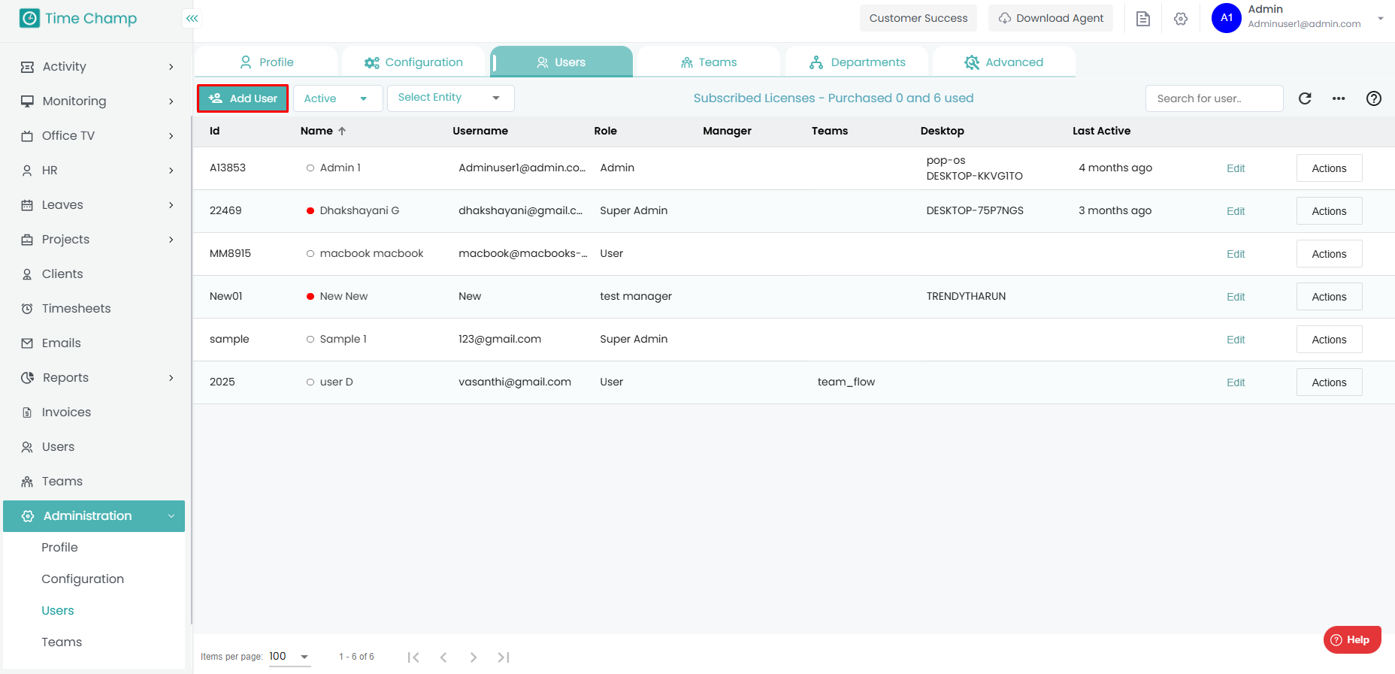This screenshot has width=1395, height=674.
Task: Open the Admin account dropdown arrow
Action: point(1381,19)
